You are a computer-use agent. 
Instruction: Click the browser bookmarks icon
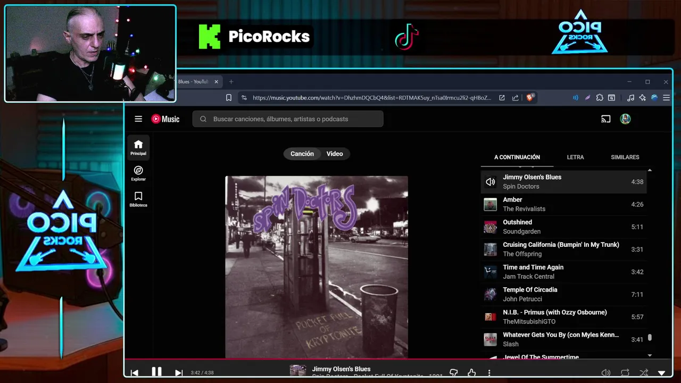[x=229, y=98]
